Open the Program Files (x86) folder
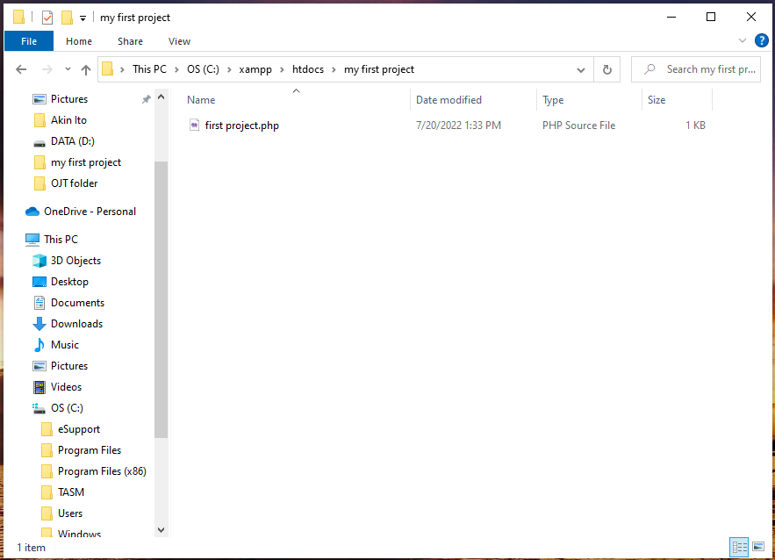The height and width of the screenshot is (560, 775). tap(102, 471)
